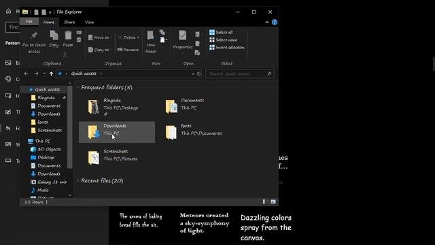Click the Cut scissors icon
The height and width of the screenshot is (245, 435).
65,55
